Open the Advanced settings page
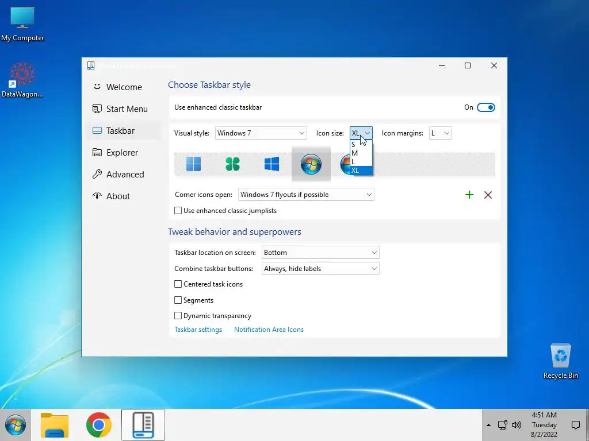The image size is (589, 441). coord(124,174)
